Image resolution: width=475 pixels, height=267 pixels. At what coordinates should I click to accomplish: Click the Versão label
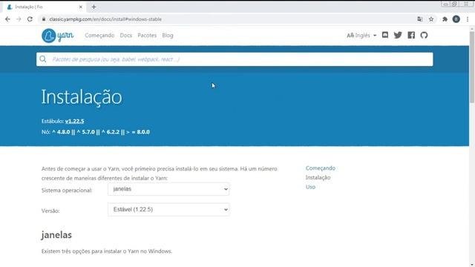point(50,211)
